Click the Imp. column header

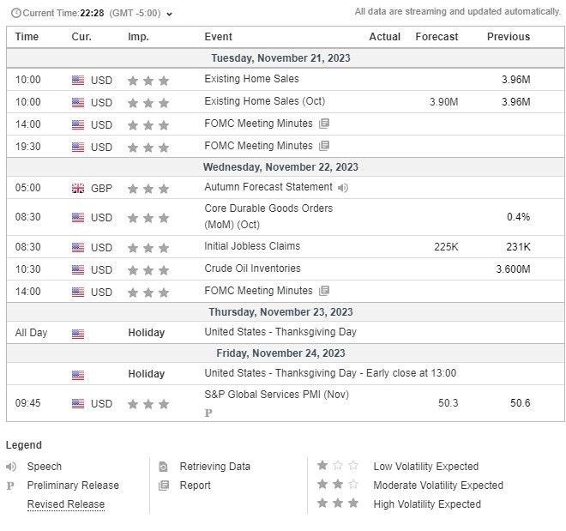click(x=137, y=37)
